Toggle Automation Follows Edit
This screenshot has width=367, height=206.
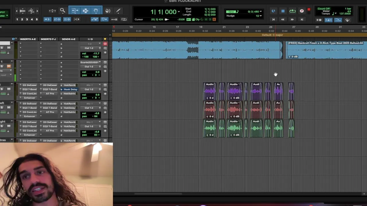[94, 19]
